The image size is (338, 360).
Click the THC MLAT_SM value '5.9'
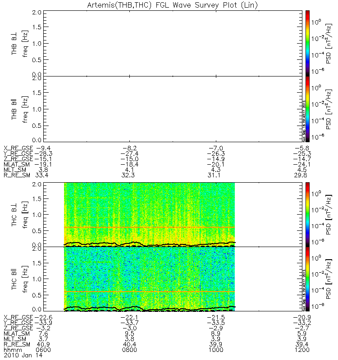pos(302,333)
